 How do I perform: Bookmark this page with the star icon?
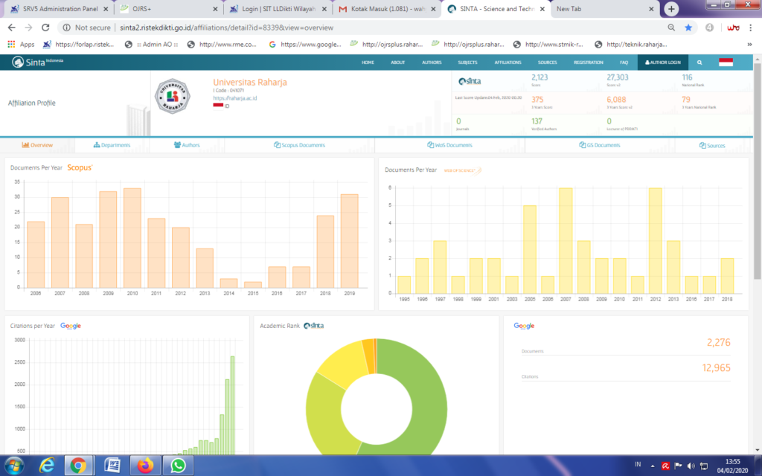688,28
